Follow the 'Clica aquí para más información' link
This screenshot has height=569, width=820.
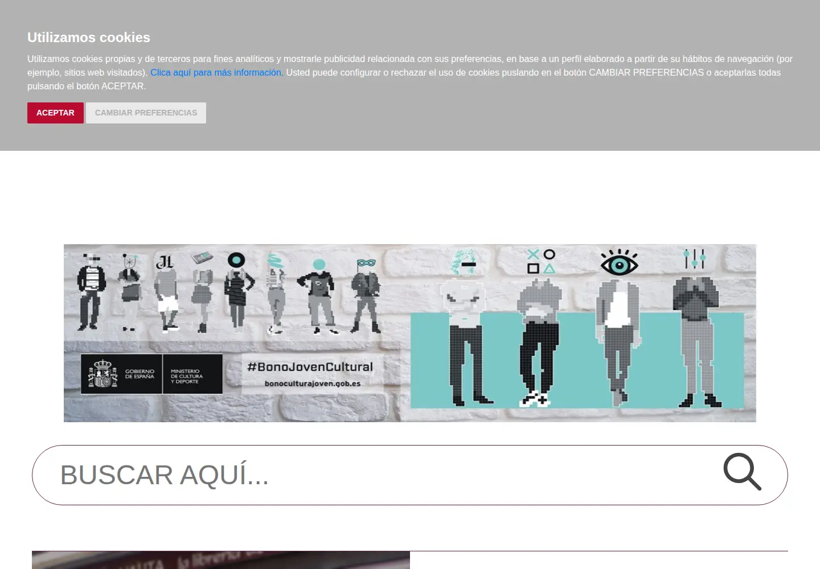pos(216,72)
